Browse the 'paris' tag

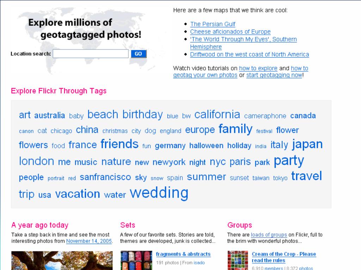point(240,162)
